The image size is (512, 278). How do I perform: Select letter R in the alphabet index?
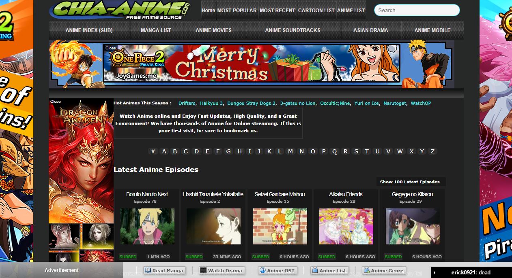click(346, 151)
